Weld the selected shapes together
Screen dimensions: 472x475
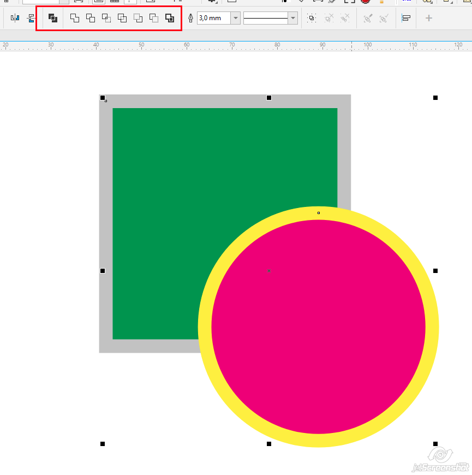[x=74, y=18]
